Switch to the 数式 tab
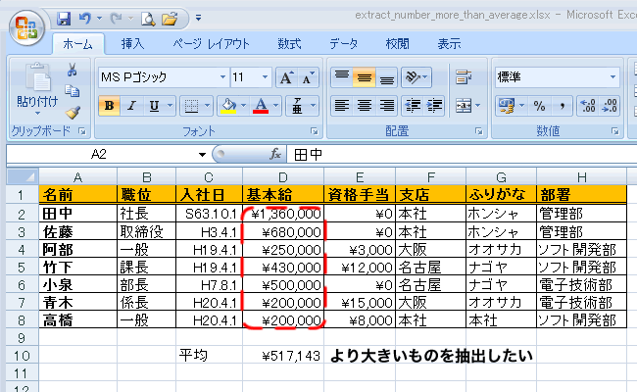Image resolution: width=637 pixels, height=392 pixels. click(x=289, y=44)
